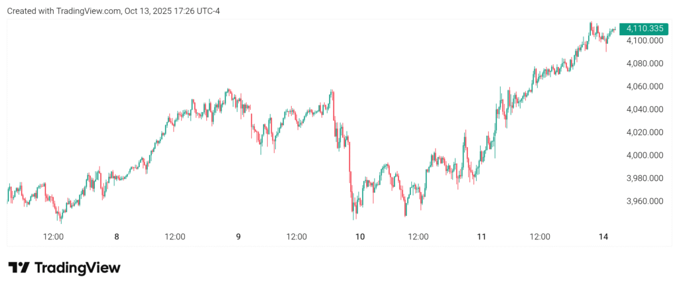Click the TradingView logo icon
Viewport: 679px width, 289px height.
click(19, 268)
